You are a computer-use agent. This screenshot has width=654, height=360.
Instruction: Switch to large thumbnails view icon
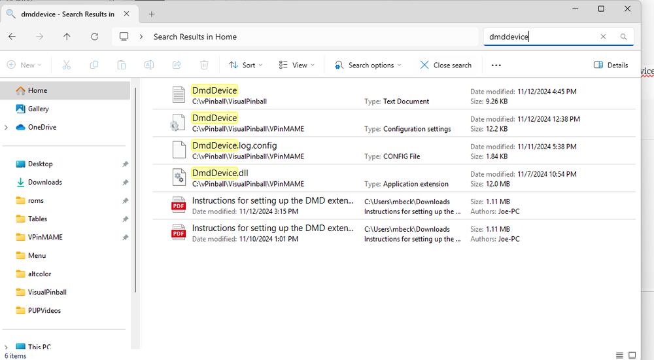tap(632, 355)
